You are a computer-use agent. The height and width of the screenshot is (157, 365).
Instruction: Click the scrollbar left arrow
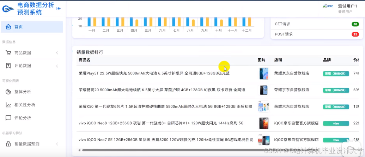[x=79, y=150]
